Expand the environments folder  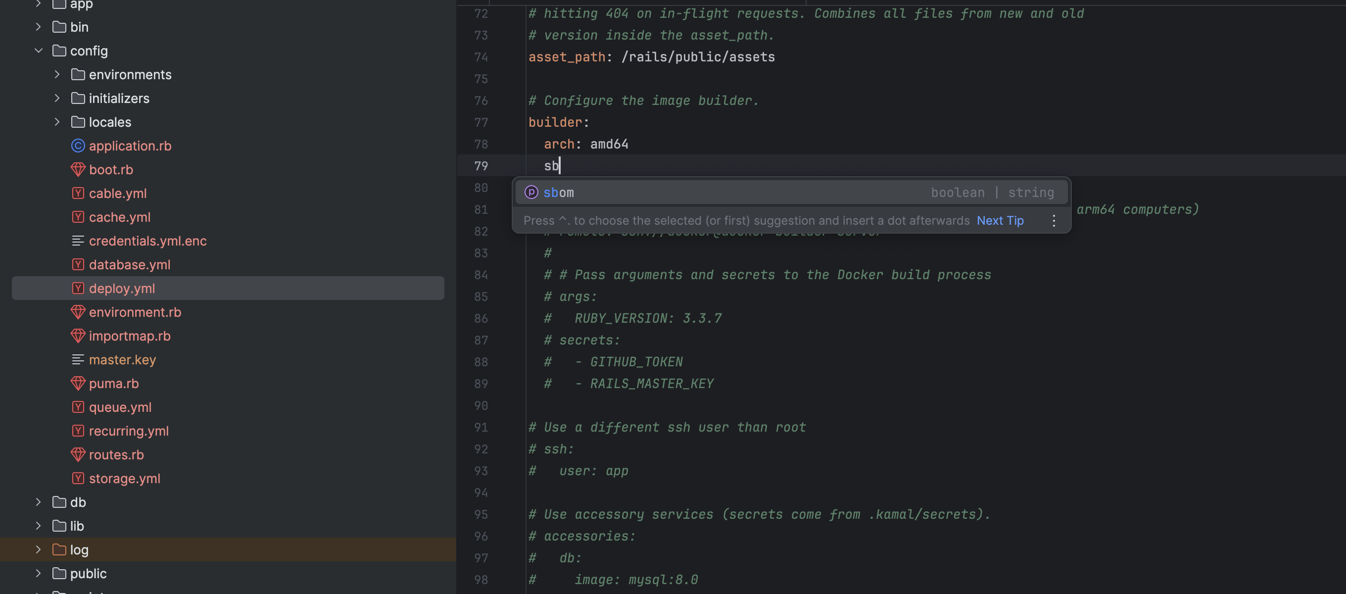pyautogui.click(x=57, y=75)
